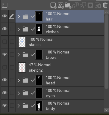Hide the body folder with its eye icon
109x115 pixels.
pos(4,105)
